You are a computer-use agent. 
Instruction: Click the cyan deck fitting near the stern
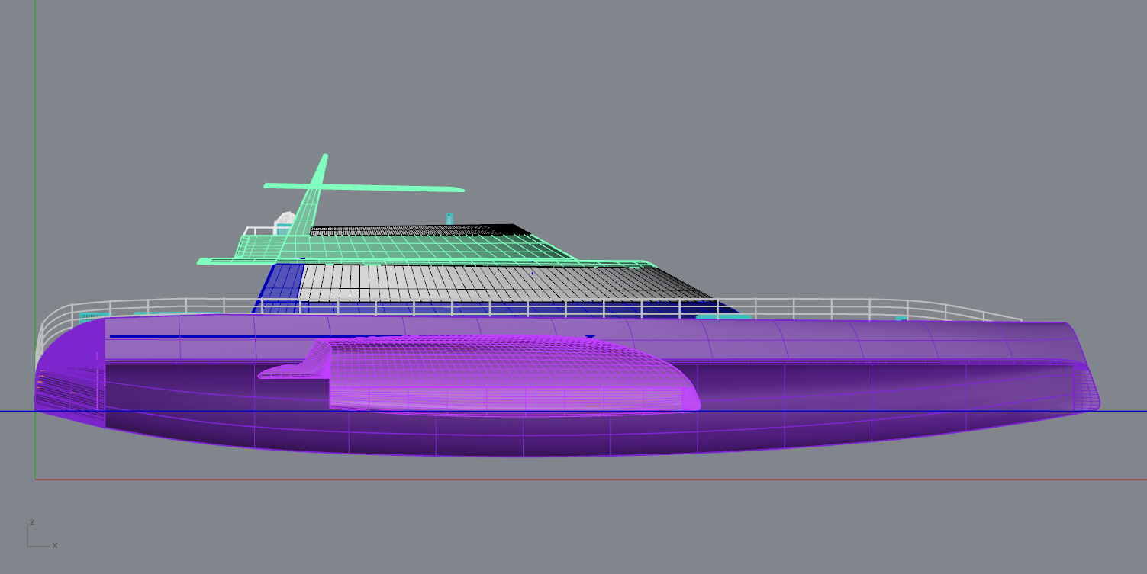(x=93, y=316)
